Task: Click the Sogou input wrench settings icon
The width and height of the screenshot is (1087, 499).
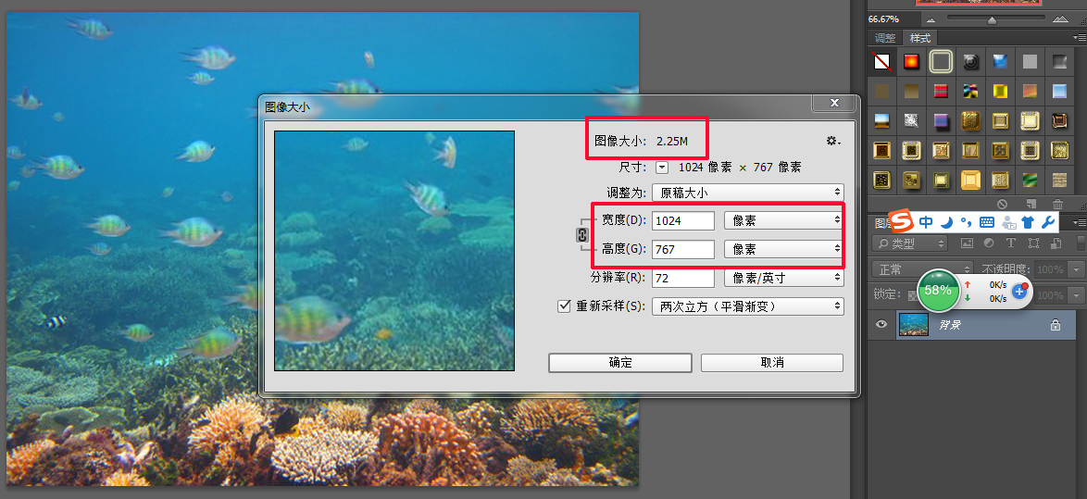Action: [x=1047, y=222]
